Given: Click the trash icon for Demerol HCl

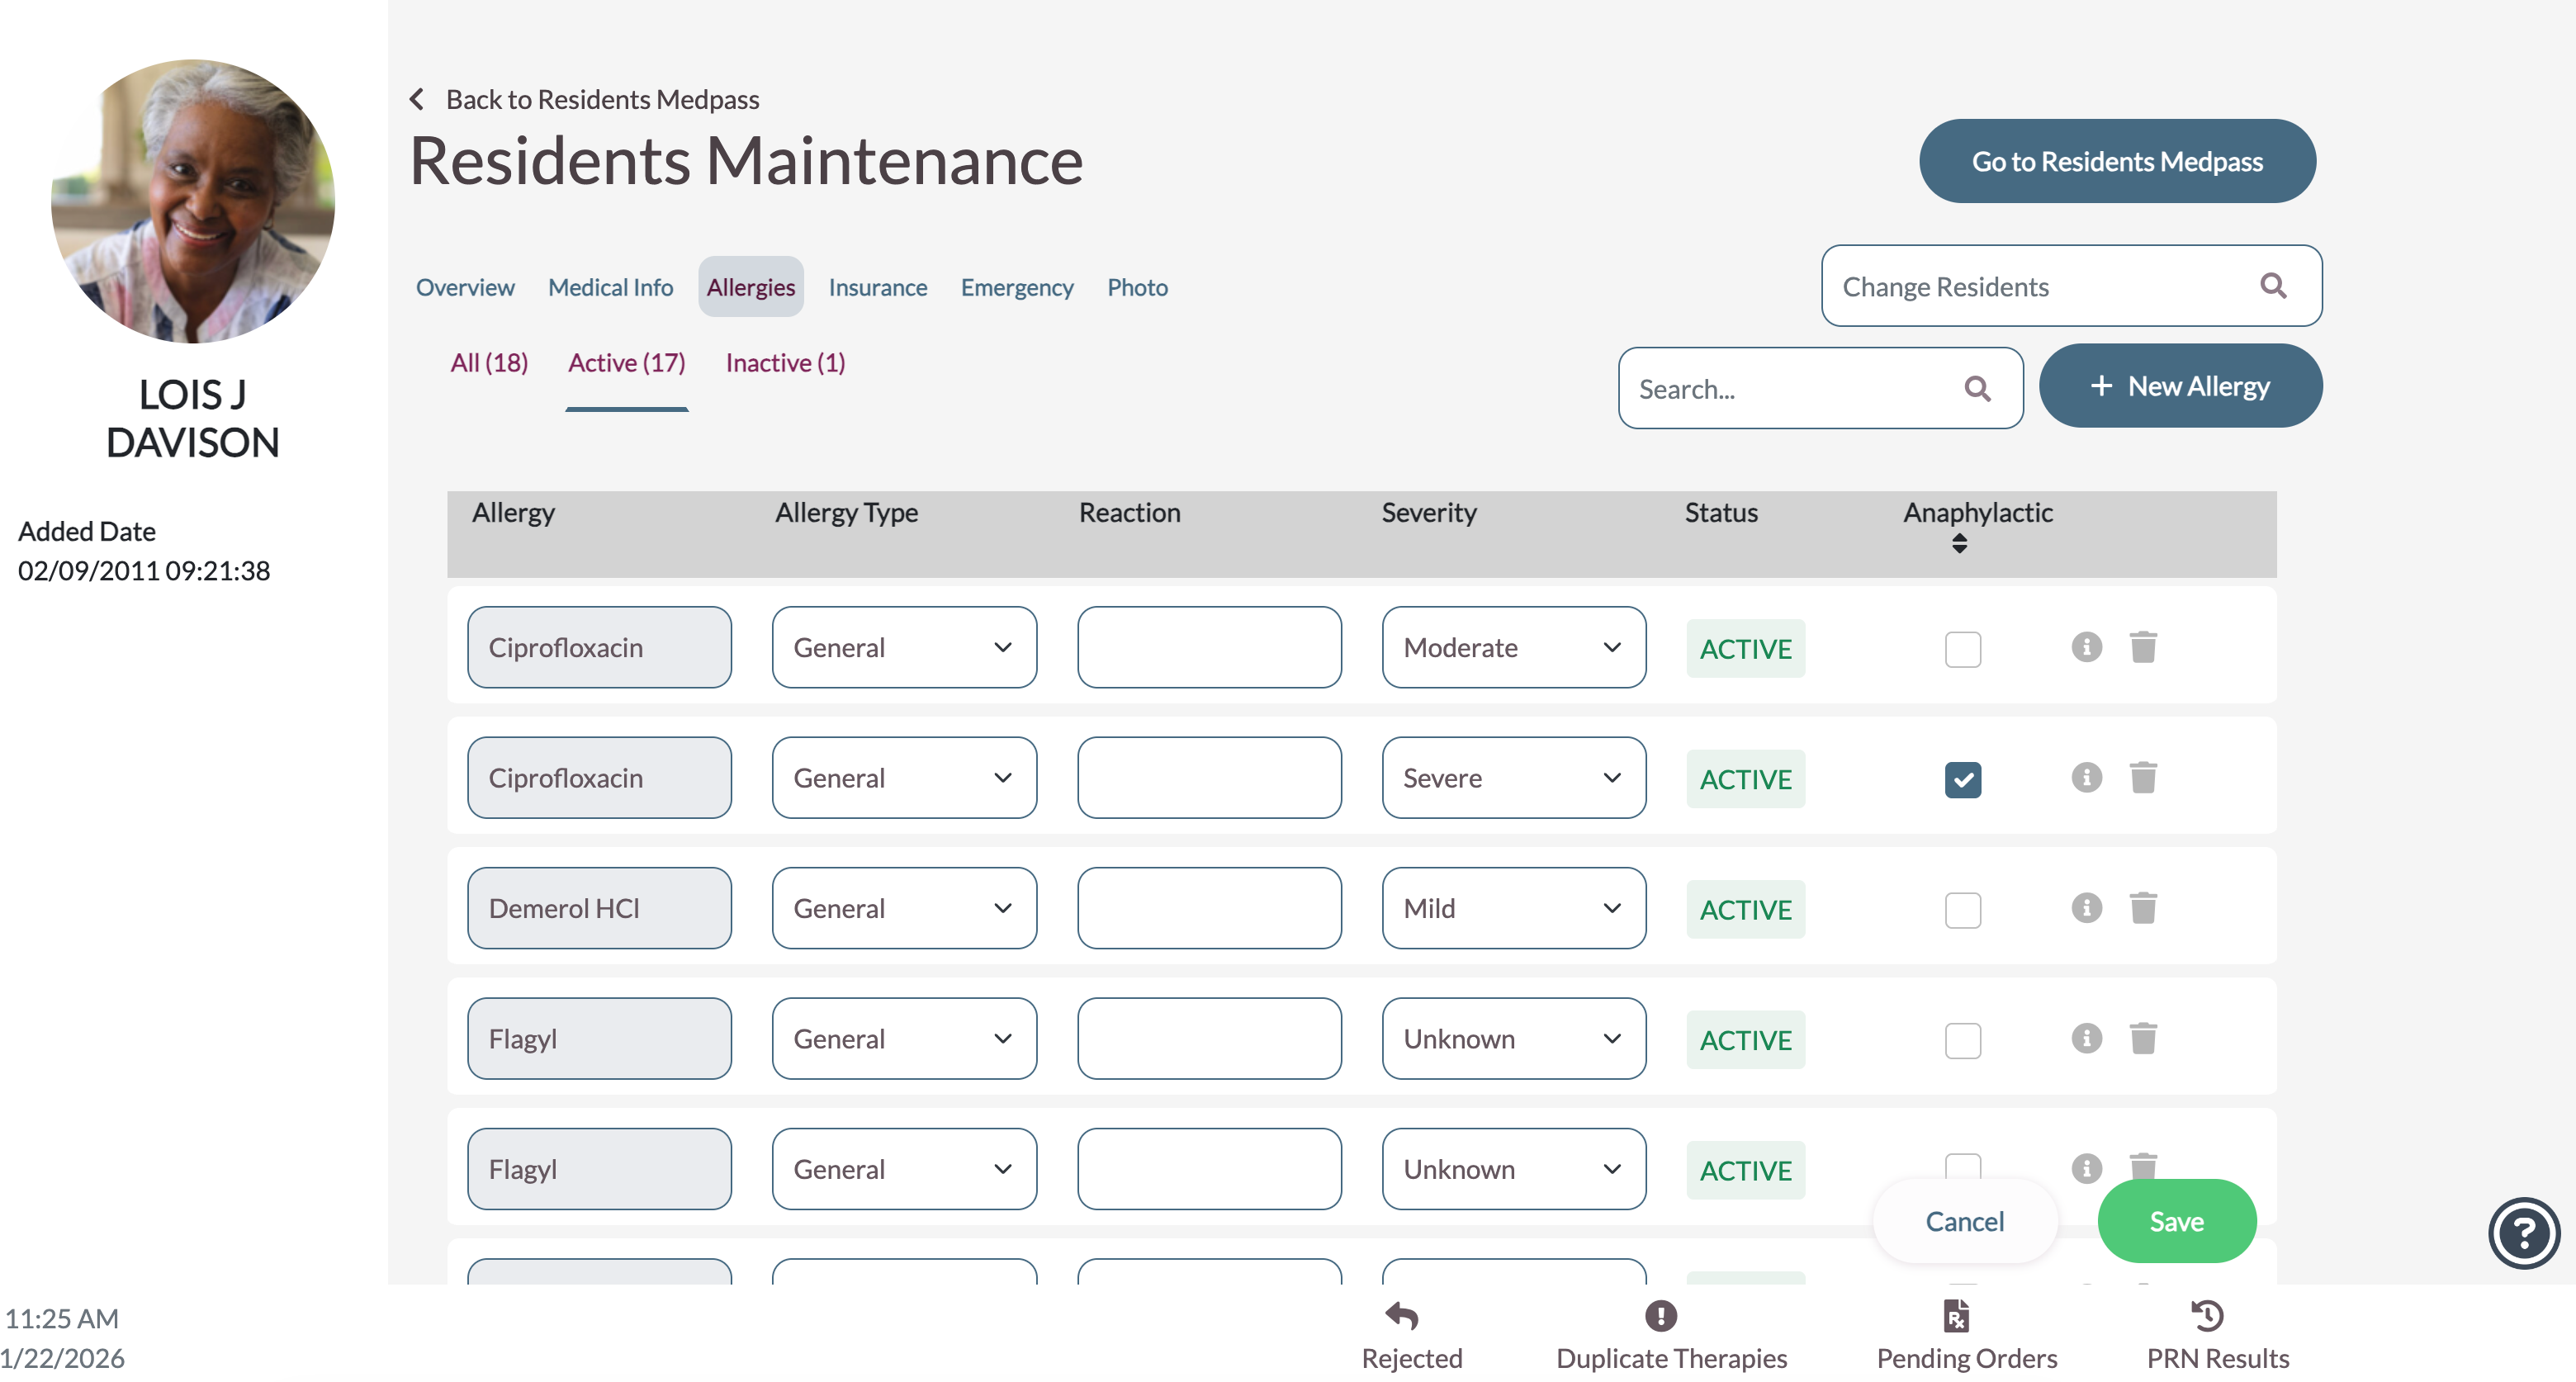Looking at the screenshot, I should click(x=2142, y=908).
